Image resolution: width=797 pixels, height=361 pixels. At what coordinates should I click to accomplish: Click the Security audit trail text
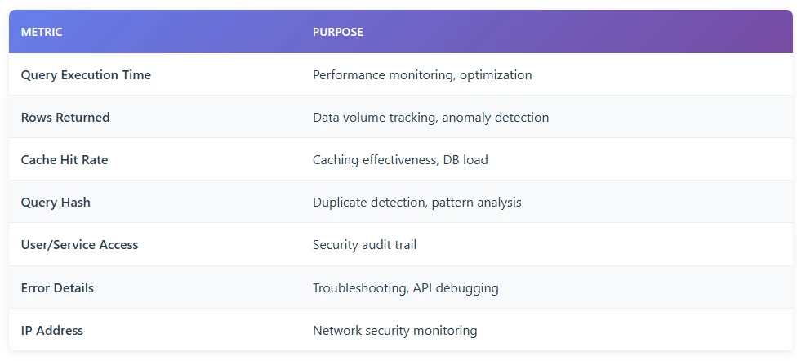365,245
